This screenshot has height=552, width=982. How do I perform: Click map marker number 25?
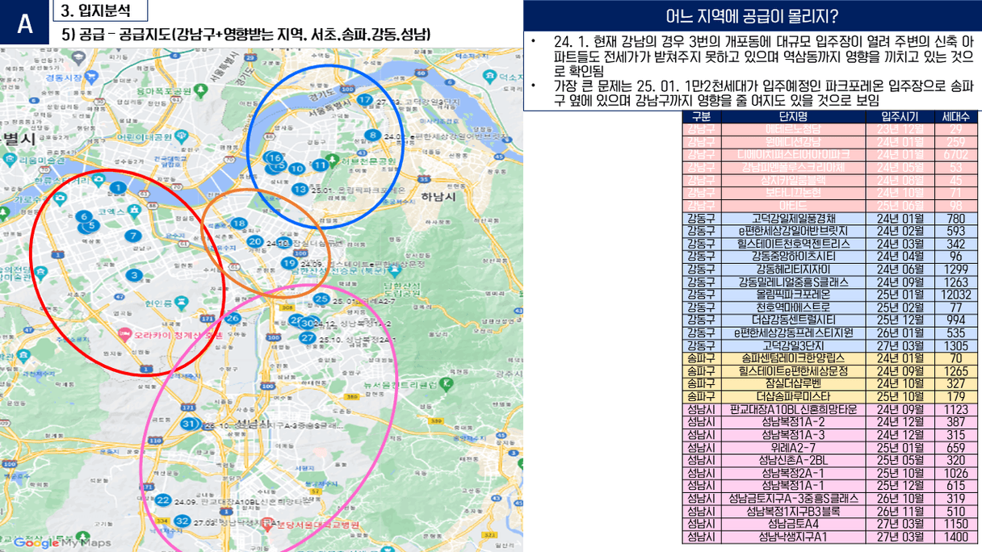pyautogui.click(x=321, y=299)
